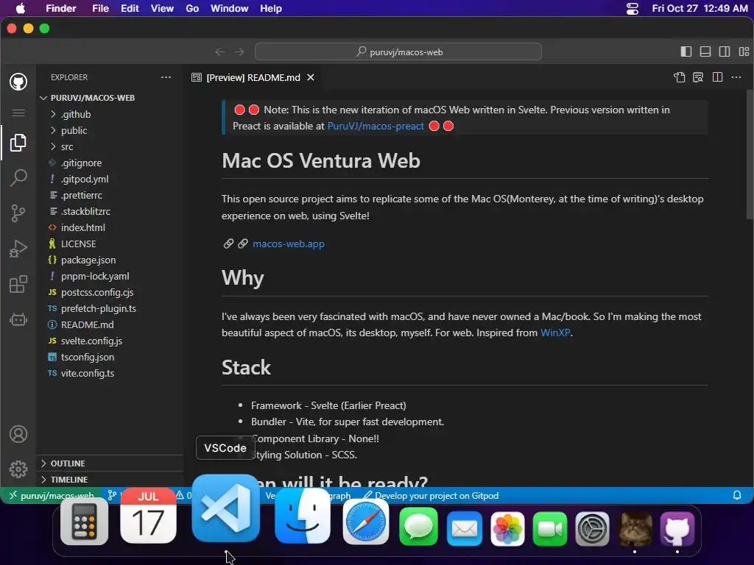Click the open preview to the side icon
754x565 pixels.
point(698,77)
